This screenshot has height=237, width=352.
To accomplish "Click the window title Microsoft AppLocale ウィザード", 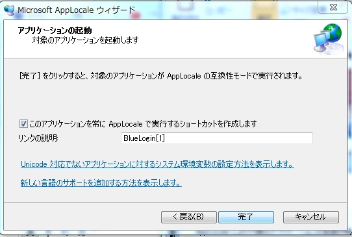I will point(77,10).
